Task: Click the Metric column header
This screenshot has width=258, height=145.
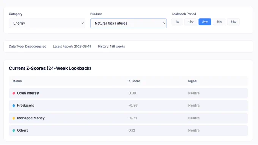Action: [x=17, y=81]
